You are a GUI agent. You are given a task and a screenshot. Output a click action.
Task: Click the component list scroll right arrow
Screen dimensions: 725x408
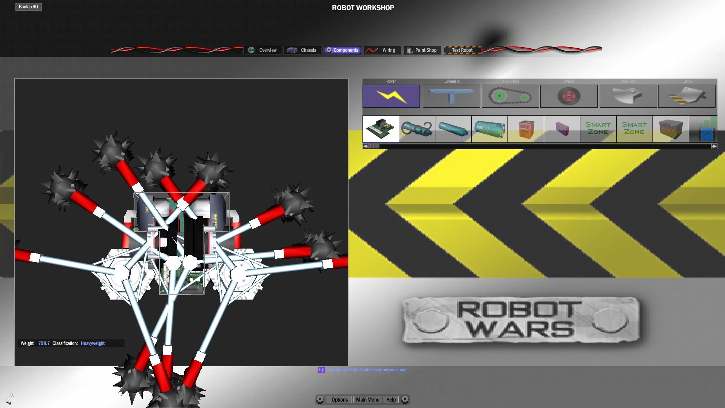pyautogui.click(x=714, y=146)
